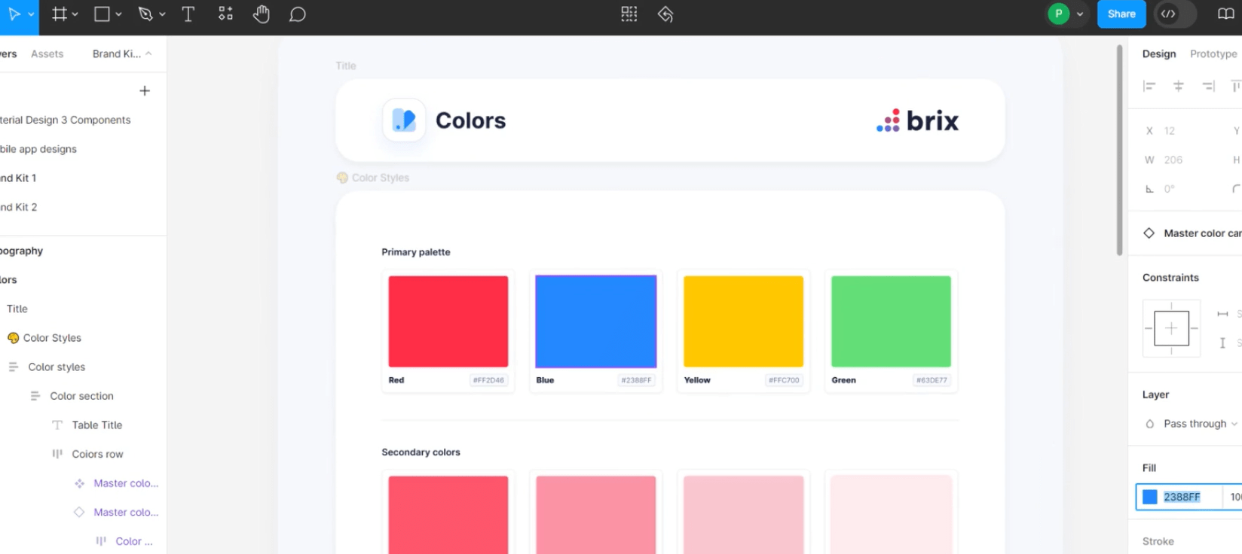Click the canvas vertical scrollbar
This screenshot has width=1242, height=554.
[1119, 151]
